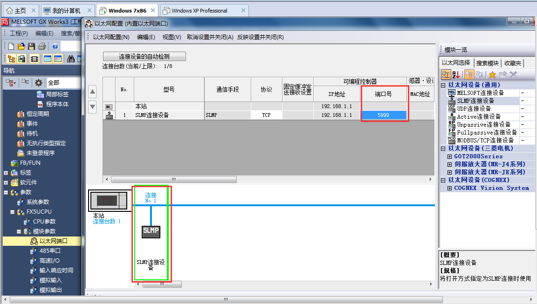Click the gray X delete icon in module list
537x304 pixels.
pyautogui.click(x=513, y=74)
